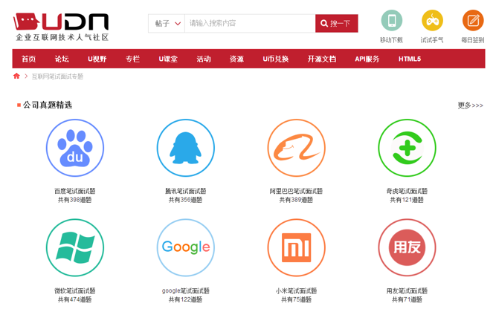493x335 pixels.
Task: Open the 开源文档 menu item
Action: click(x=321, y=59)
